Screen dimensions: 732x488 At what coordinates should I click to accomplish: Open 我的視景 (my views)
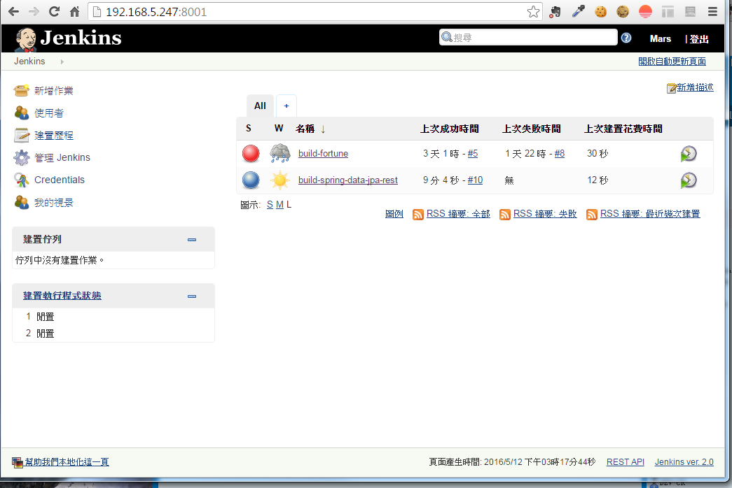(x=54, y=202)
